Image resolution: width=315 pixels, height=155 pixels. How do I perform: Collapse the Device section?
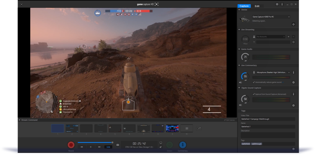pyautogui.click(x=239, y=10)
